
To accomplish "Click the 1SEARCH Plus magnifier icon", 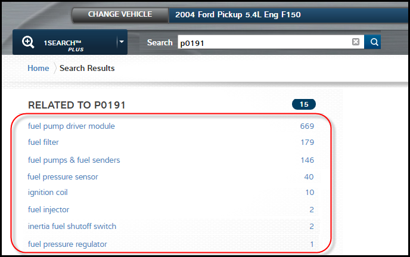I will click(28, 42).
